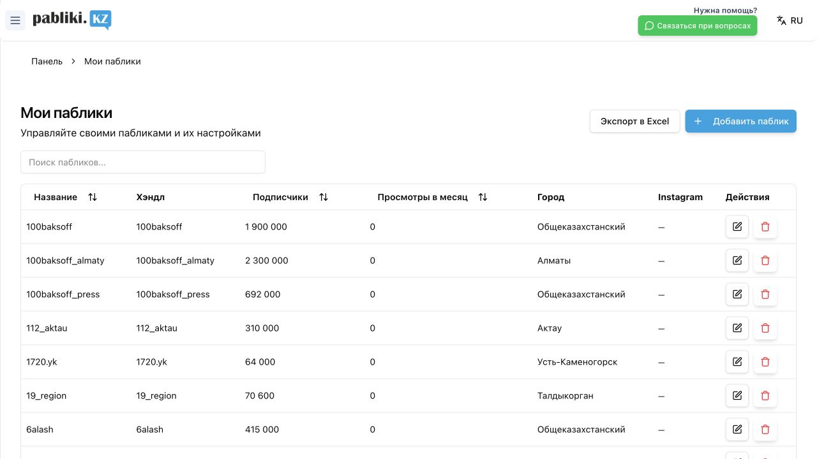Image resolution: width=817 pixels, height=459 pixels.
Task: Click the 2 300 000 subscribers value
Action: tap(267, 260)
